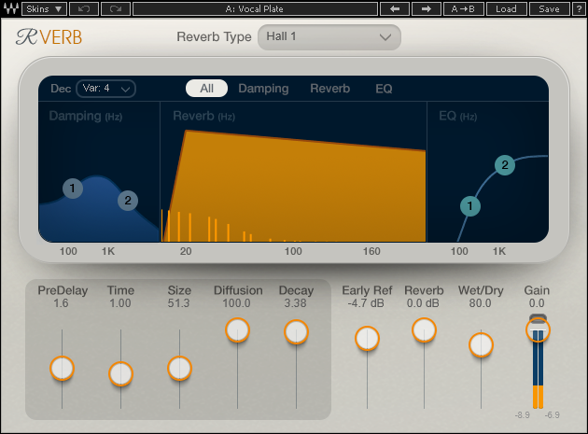588x434 pixels.
Task: Switch to the EQ view tab
Action: (x=384, y=89)
